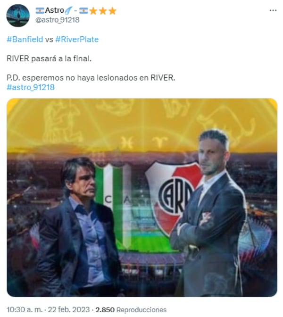The height and width of the screenshot is (317, 283).
Task: Click the 22 feb. 2023 date
Action: pos(69,309)
